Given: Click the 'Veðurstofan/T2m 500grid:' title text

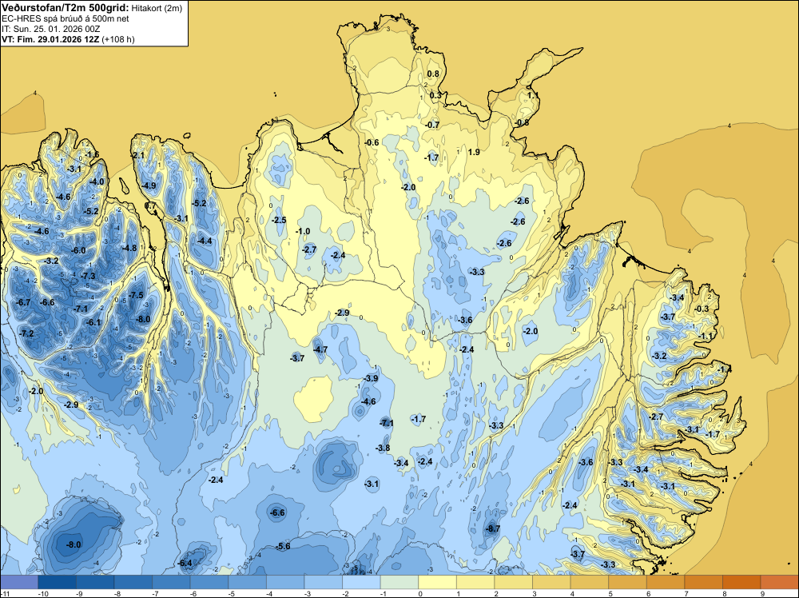Looking at the screenshot, I should 66,8.
